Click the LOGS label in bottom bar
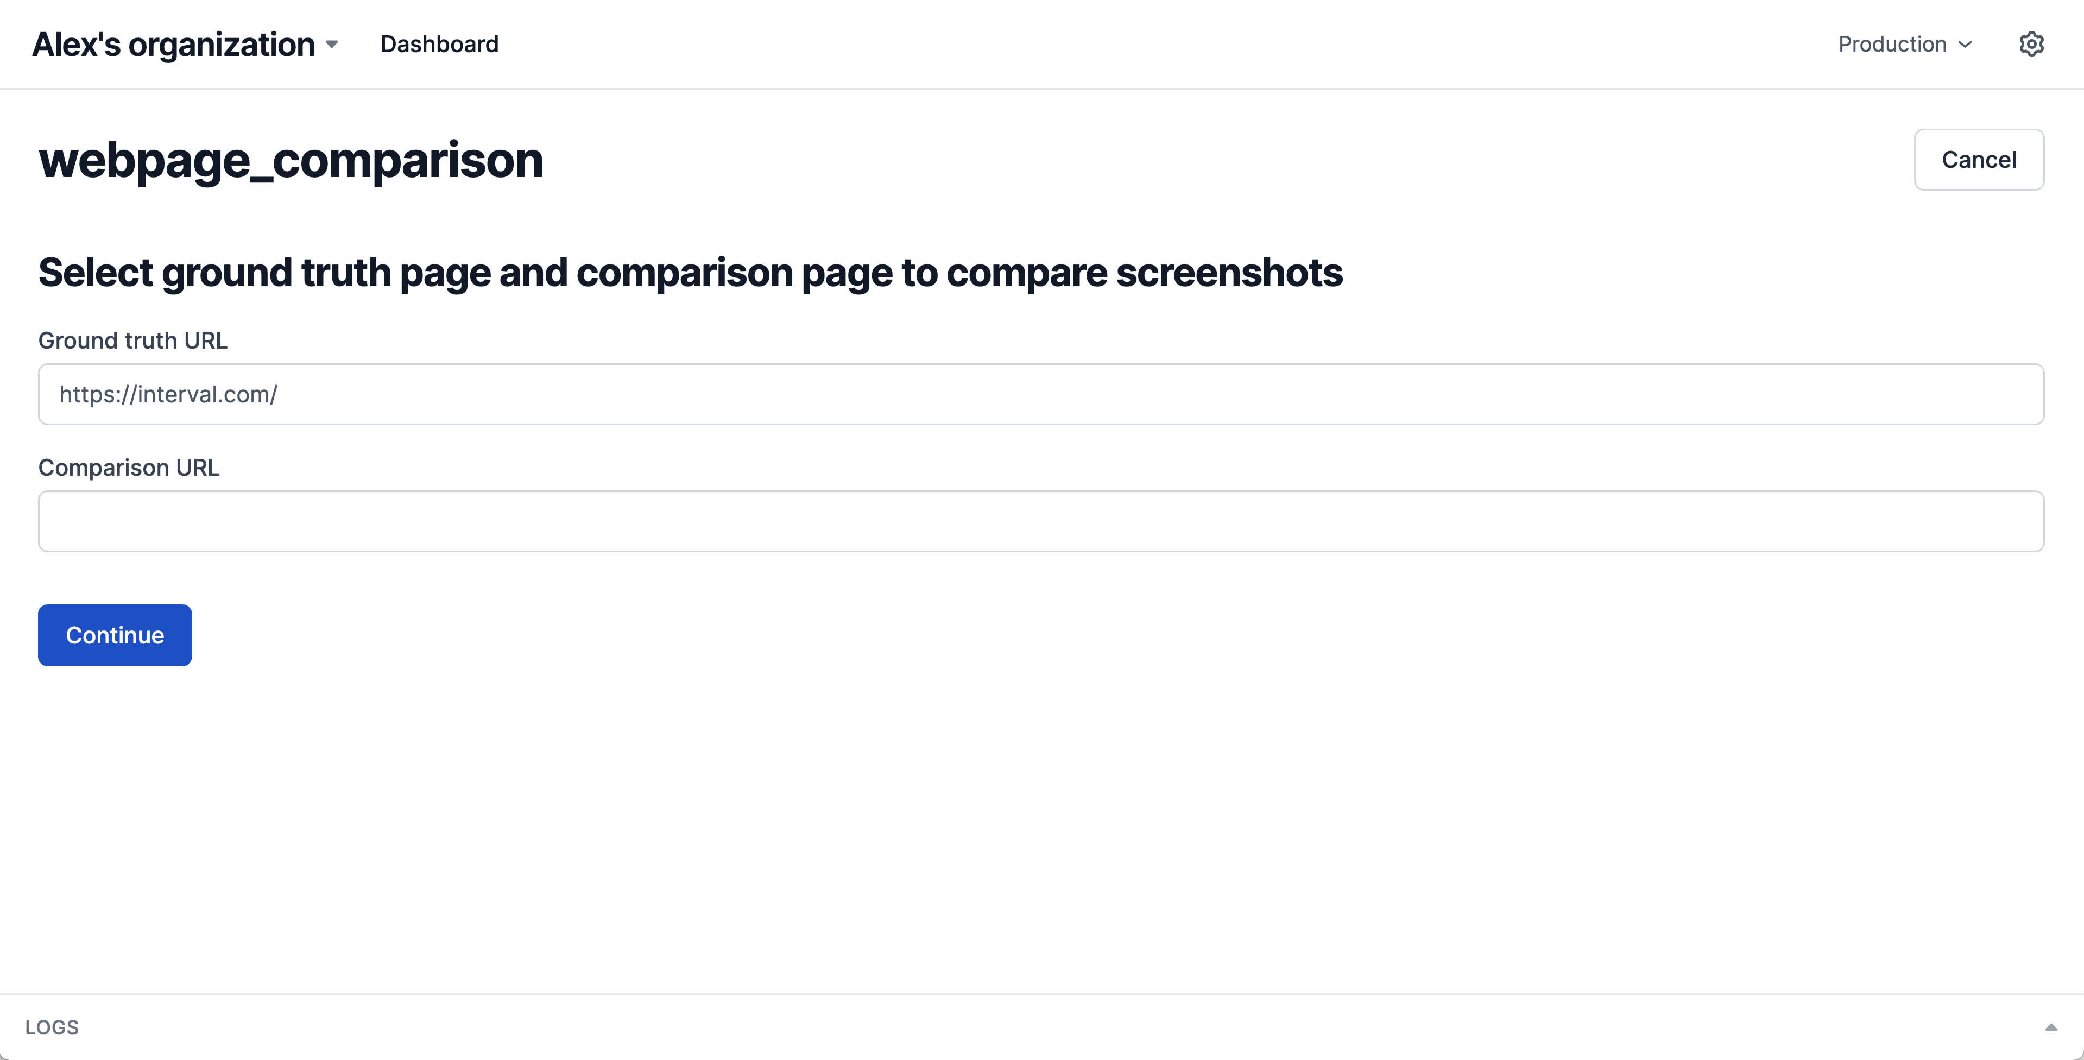Screen dimensions: 2084x1060 point(52,1027)
